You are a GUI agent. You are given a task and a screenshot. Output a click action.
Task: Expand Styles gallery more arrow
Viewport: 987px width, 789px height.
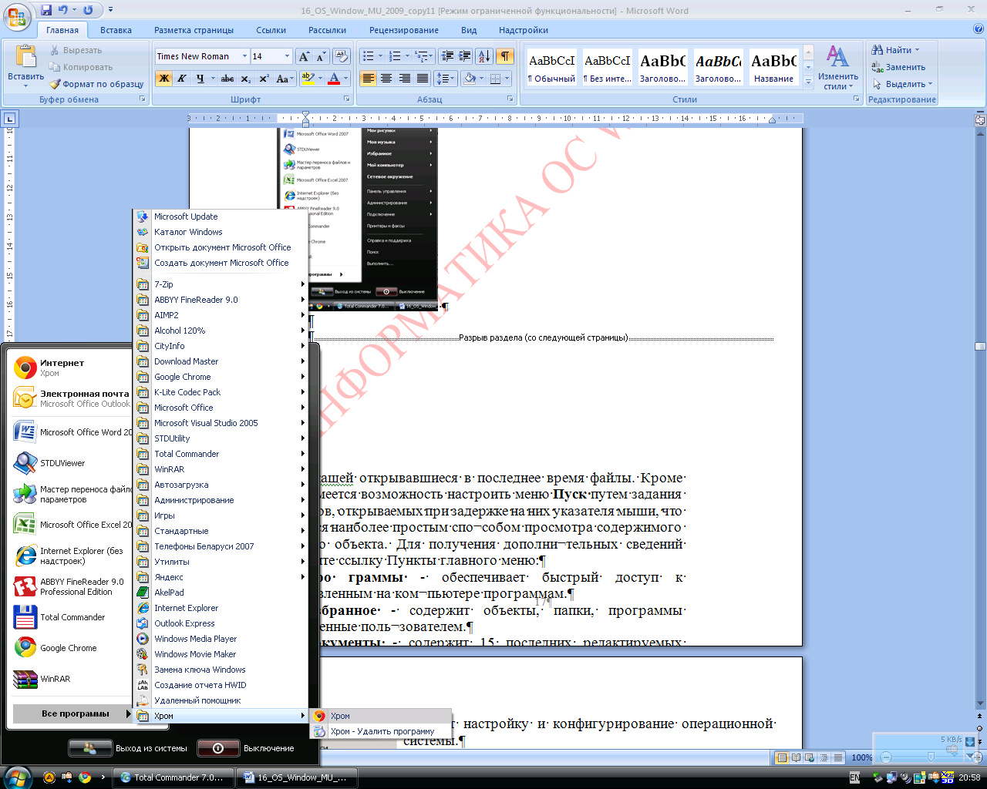click(808, 81)
